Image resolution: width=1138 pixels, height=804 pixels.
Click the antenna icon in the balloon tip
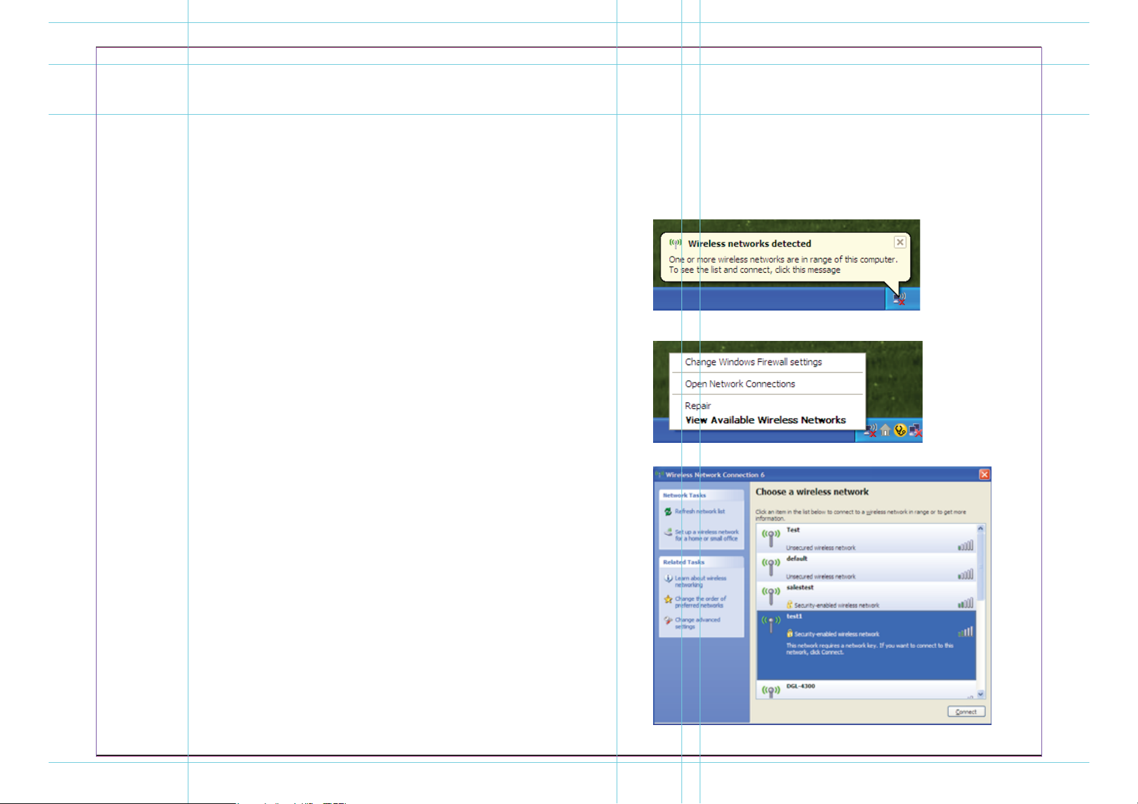click(675, 243)
